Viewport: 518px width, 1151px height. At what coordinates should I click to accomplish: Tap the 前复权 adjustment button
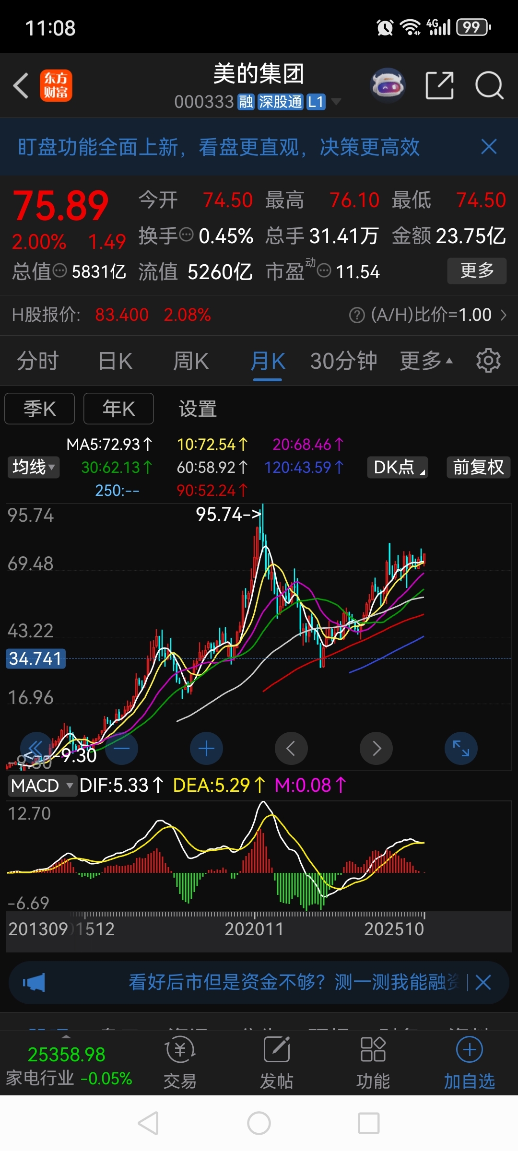point(479,467)
